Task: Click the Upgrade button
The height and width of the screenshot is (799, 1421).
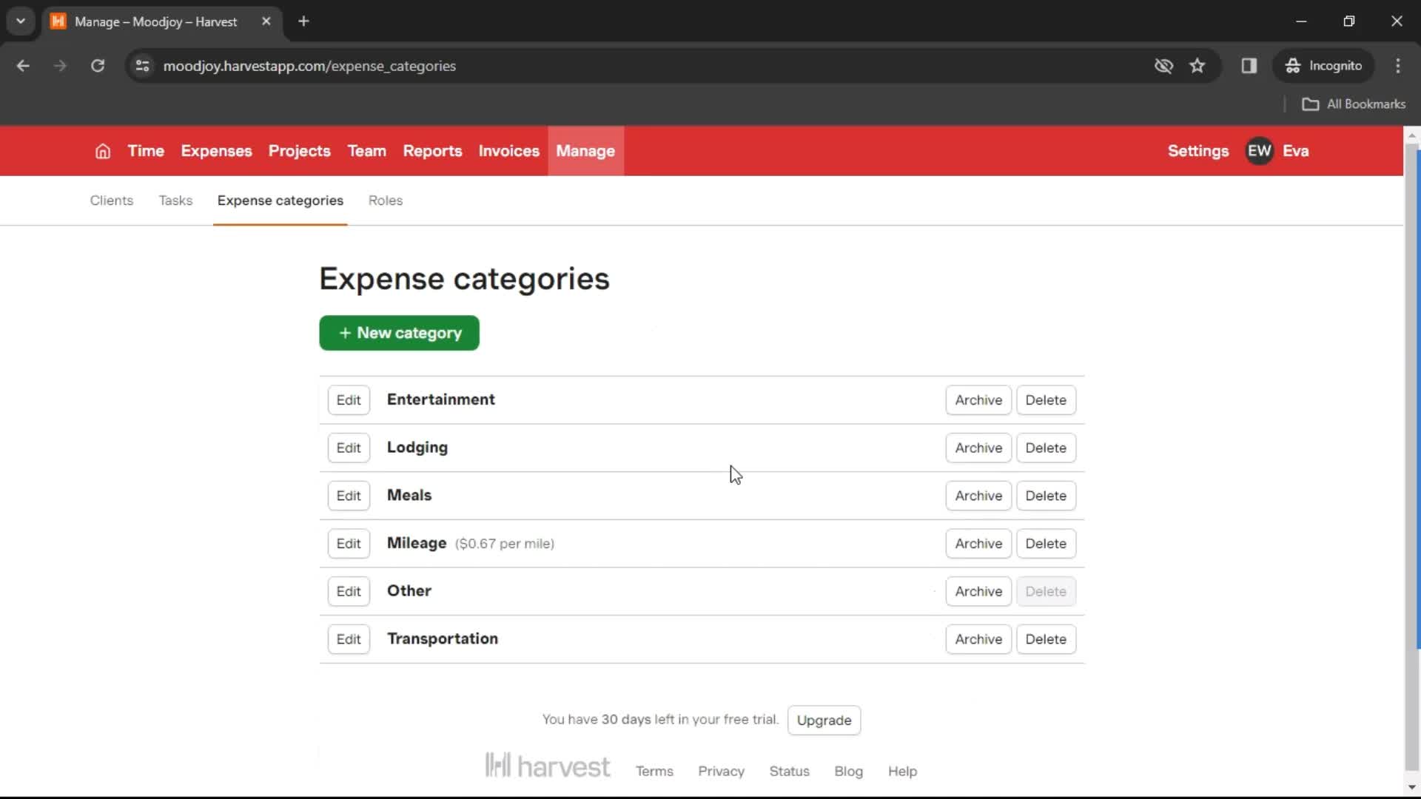Action: coord(824,720)
